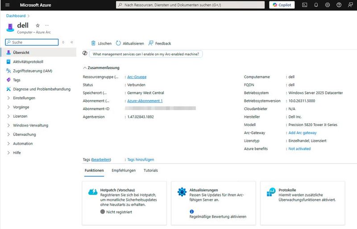This screenshot has width=357, height=229.
Task: Click the Diagnose und Problembehandlung icon
Action: [x=8, y=89]
